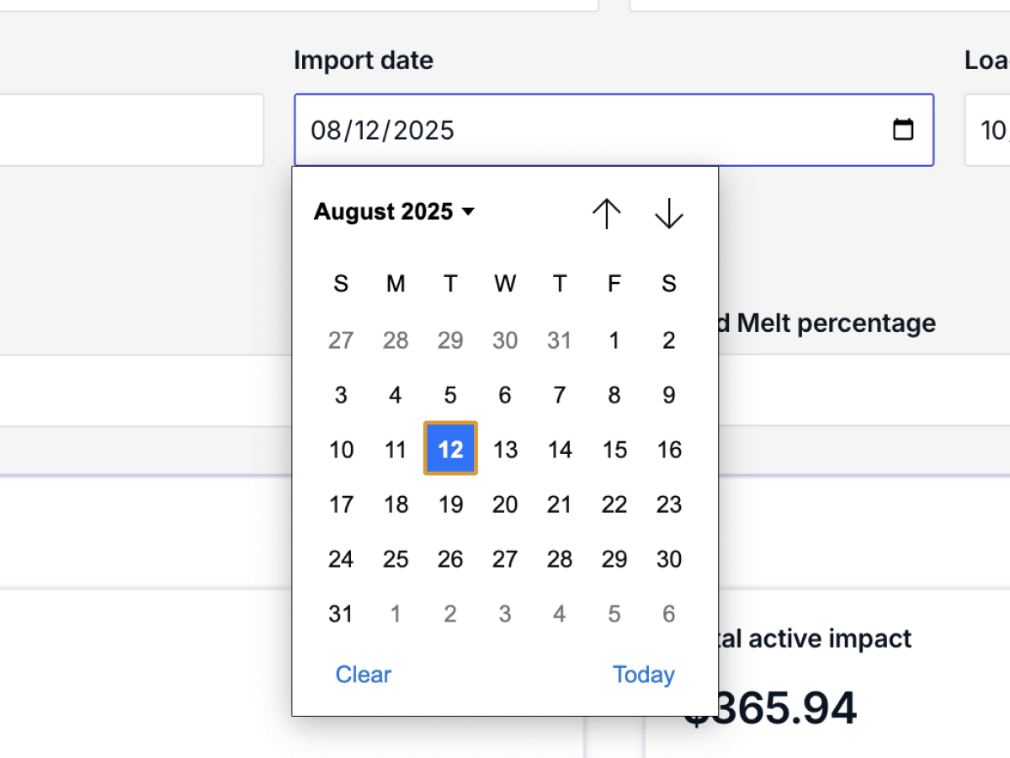Select September 6 in the last row
Screen dimensions: 1010x758
(669, 614)
